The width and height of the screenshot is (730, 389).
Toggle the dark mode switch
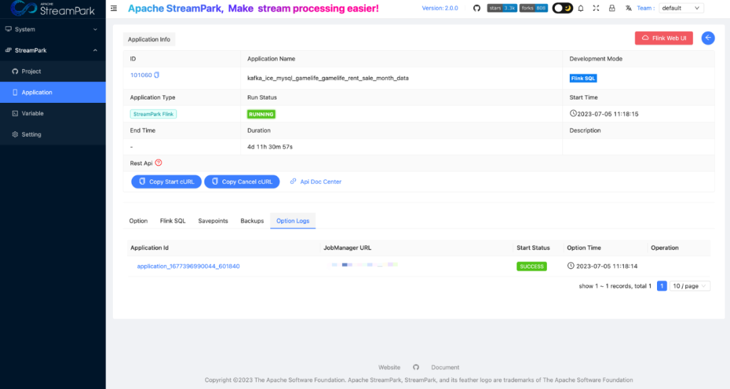562,8
